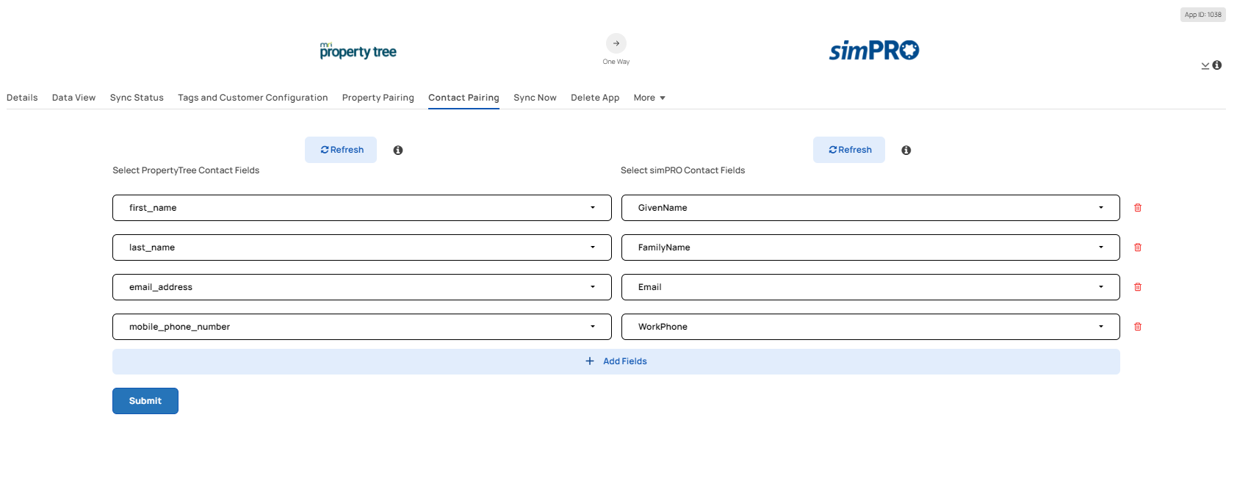The image size is (1237, 481).
Task: Click Add Fields to add a pairing
Action: tap(616, 361)
